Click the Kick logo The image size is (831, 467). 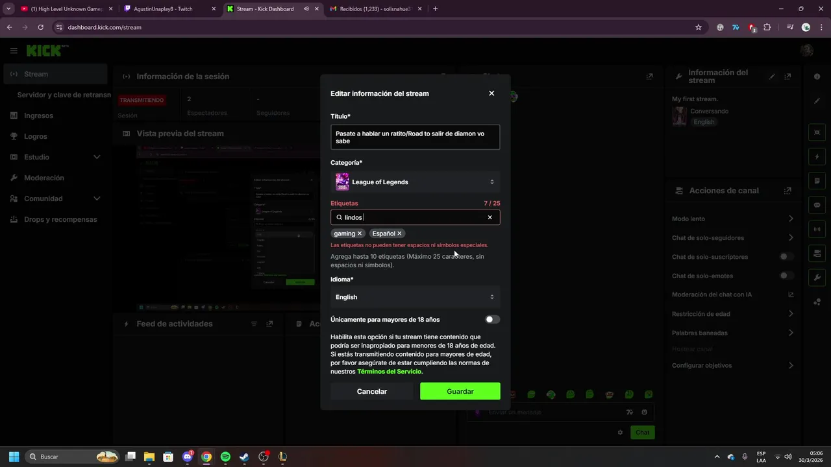(47, 50)
